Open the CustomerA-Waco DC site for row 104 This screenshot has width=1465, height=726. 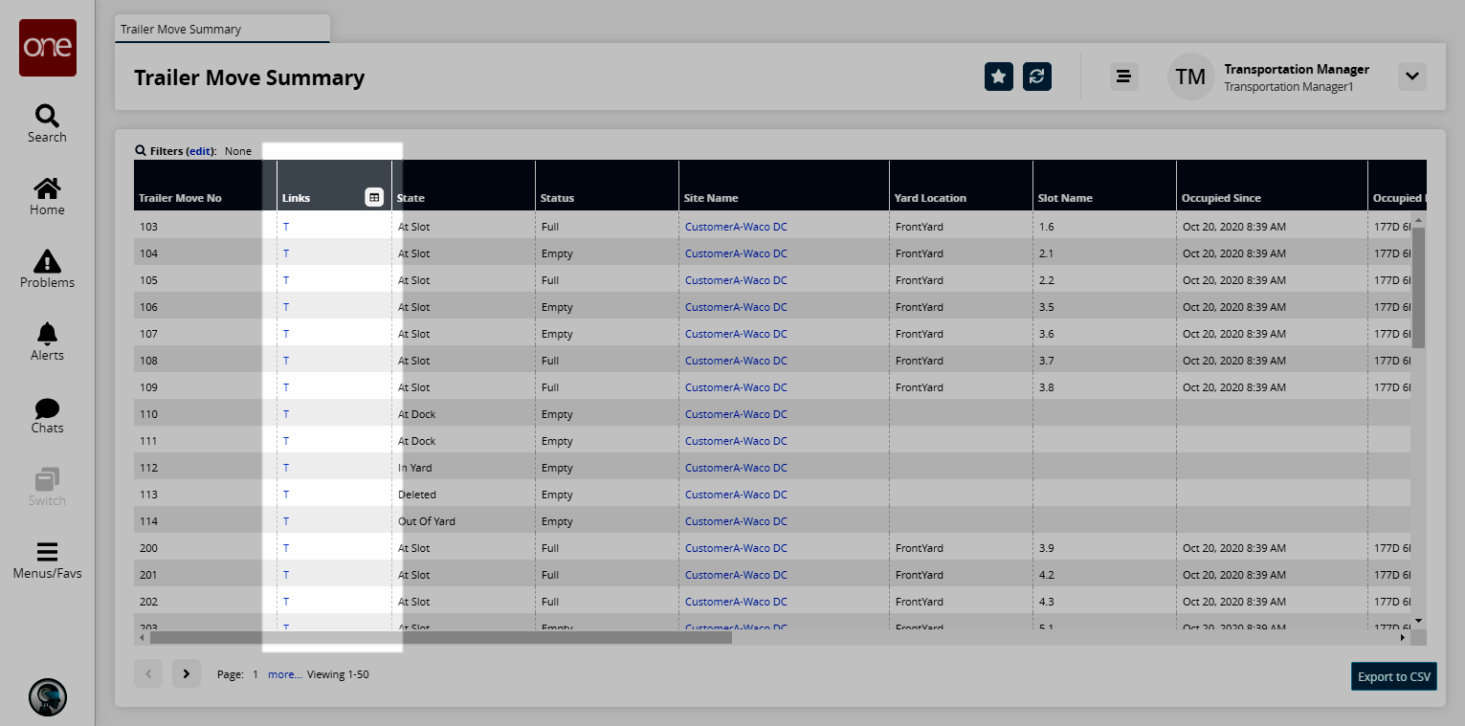tap(736, 253)
